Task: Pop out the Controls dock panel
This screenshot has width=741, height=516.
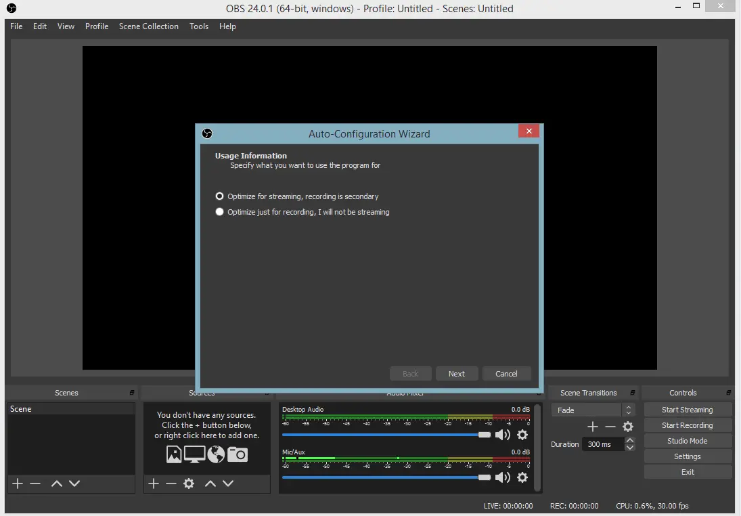Action: click(728, 393)
